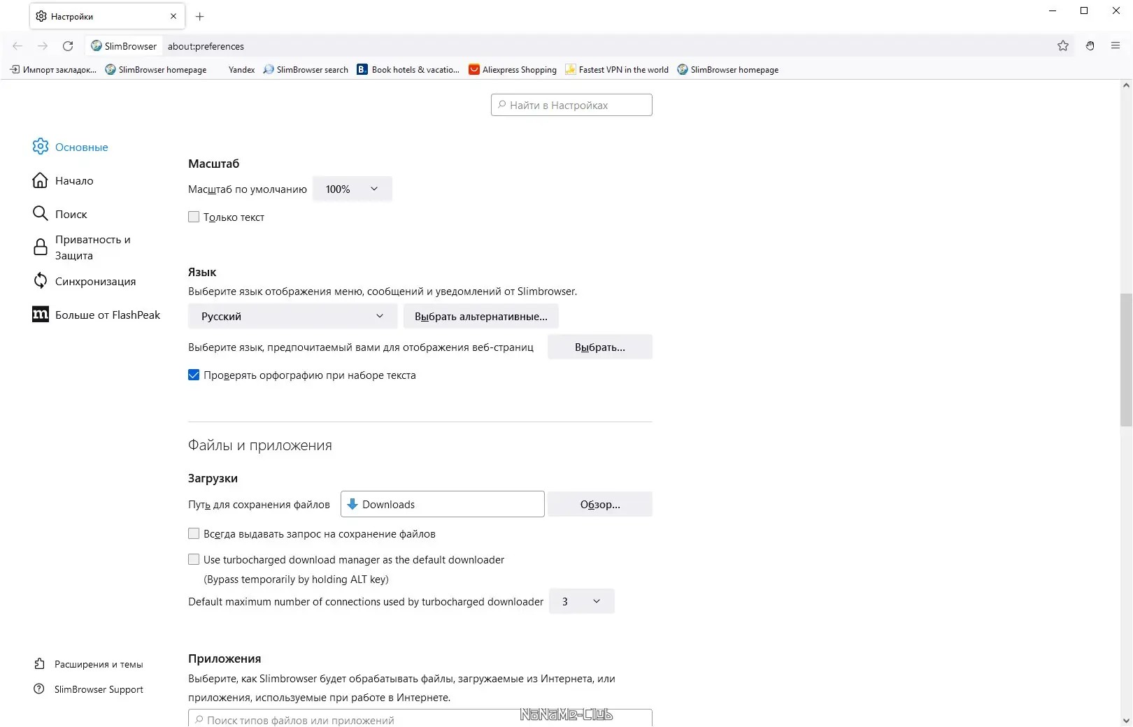Open the hamburger application menu
This screenshot has height=727, width=1133.
(x=1116, y=46)
